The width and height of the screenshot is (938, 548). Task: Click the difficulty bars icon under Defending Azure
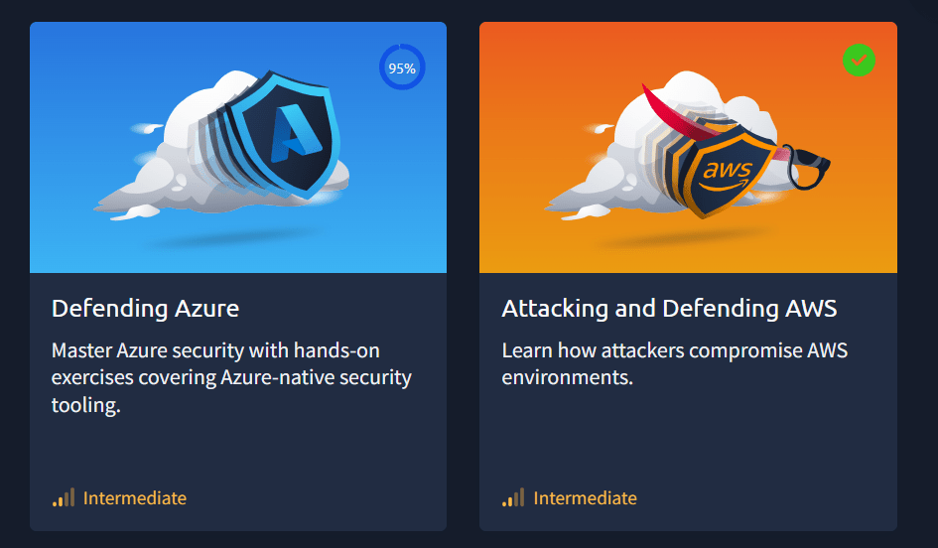[64, 497]
